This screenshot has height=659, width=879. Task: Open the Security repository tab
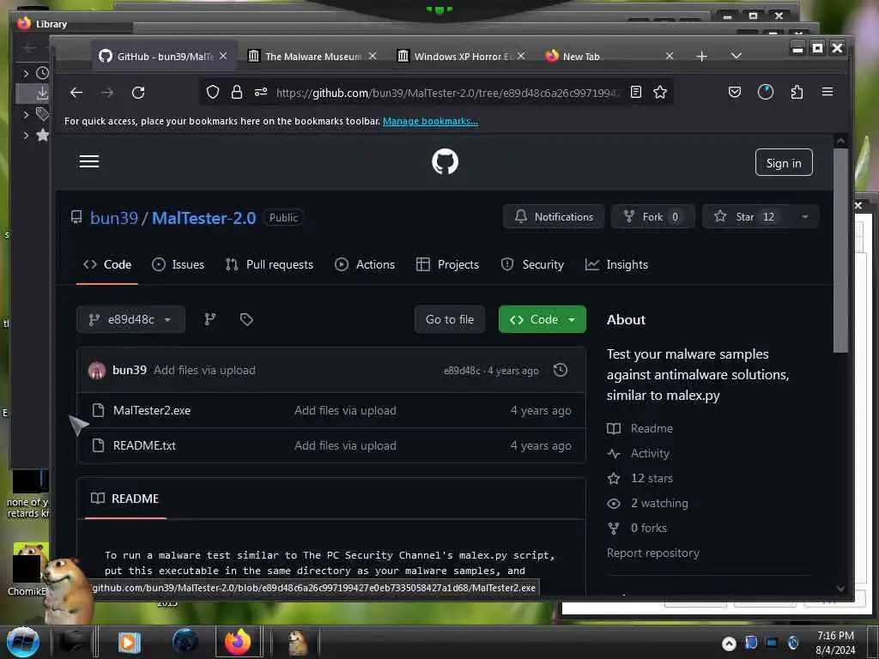click(x=532, y=264)
